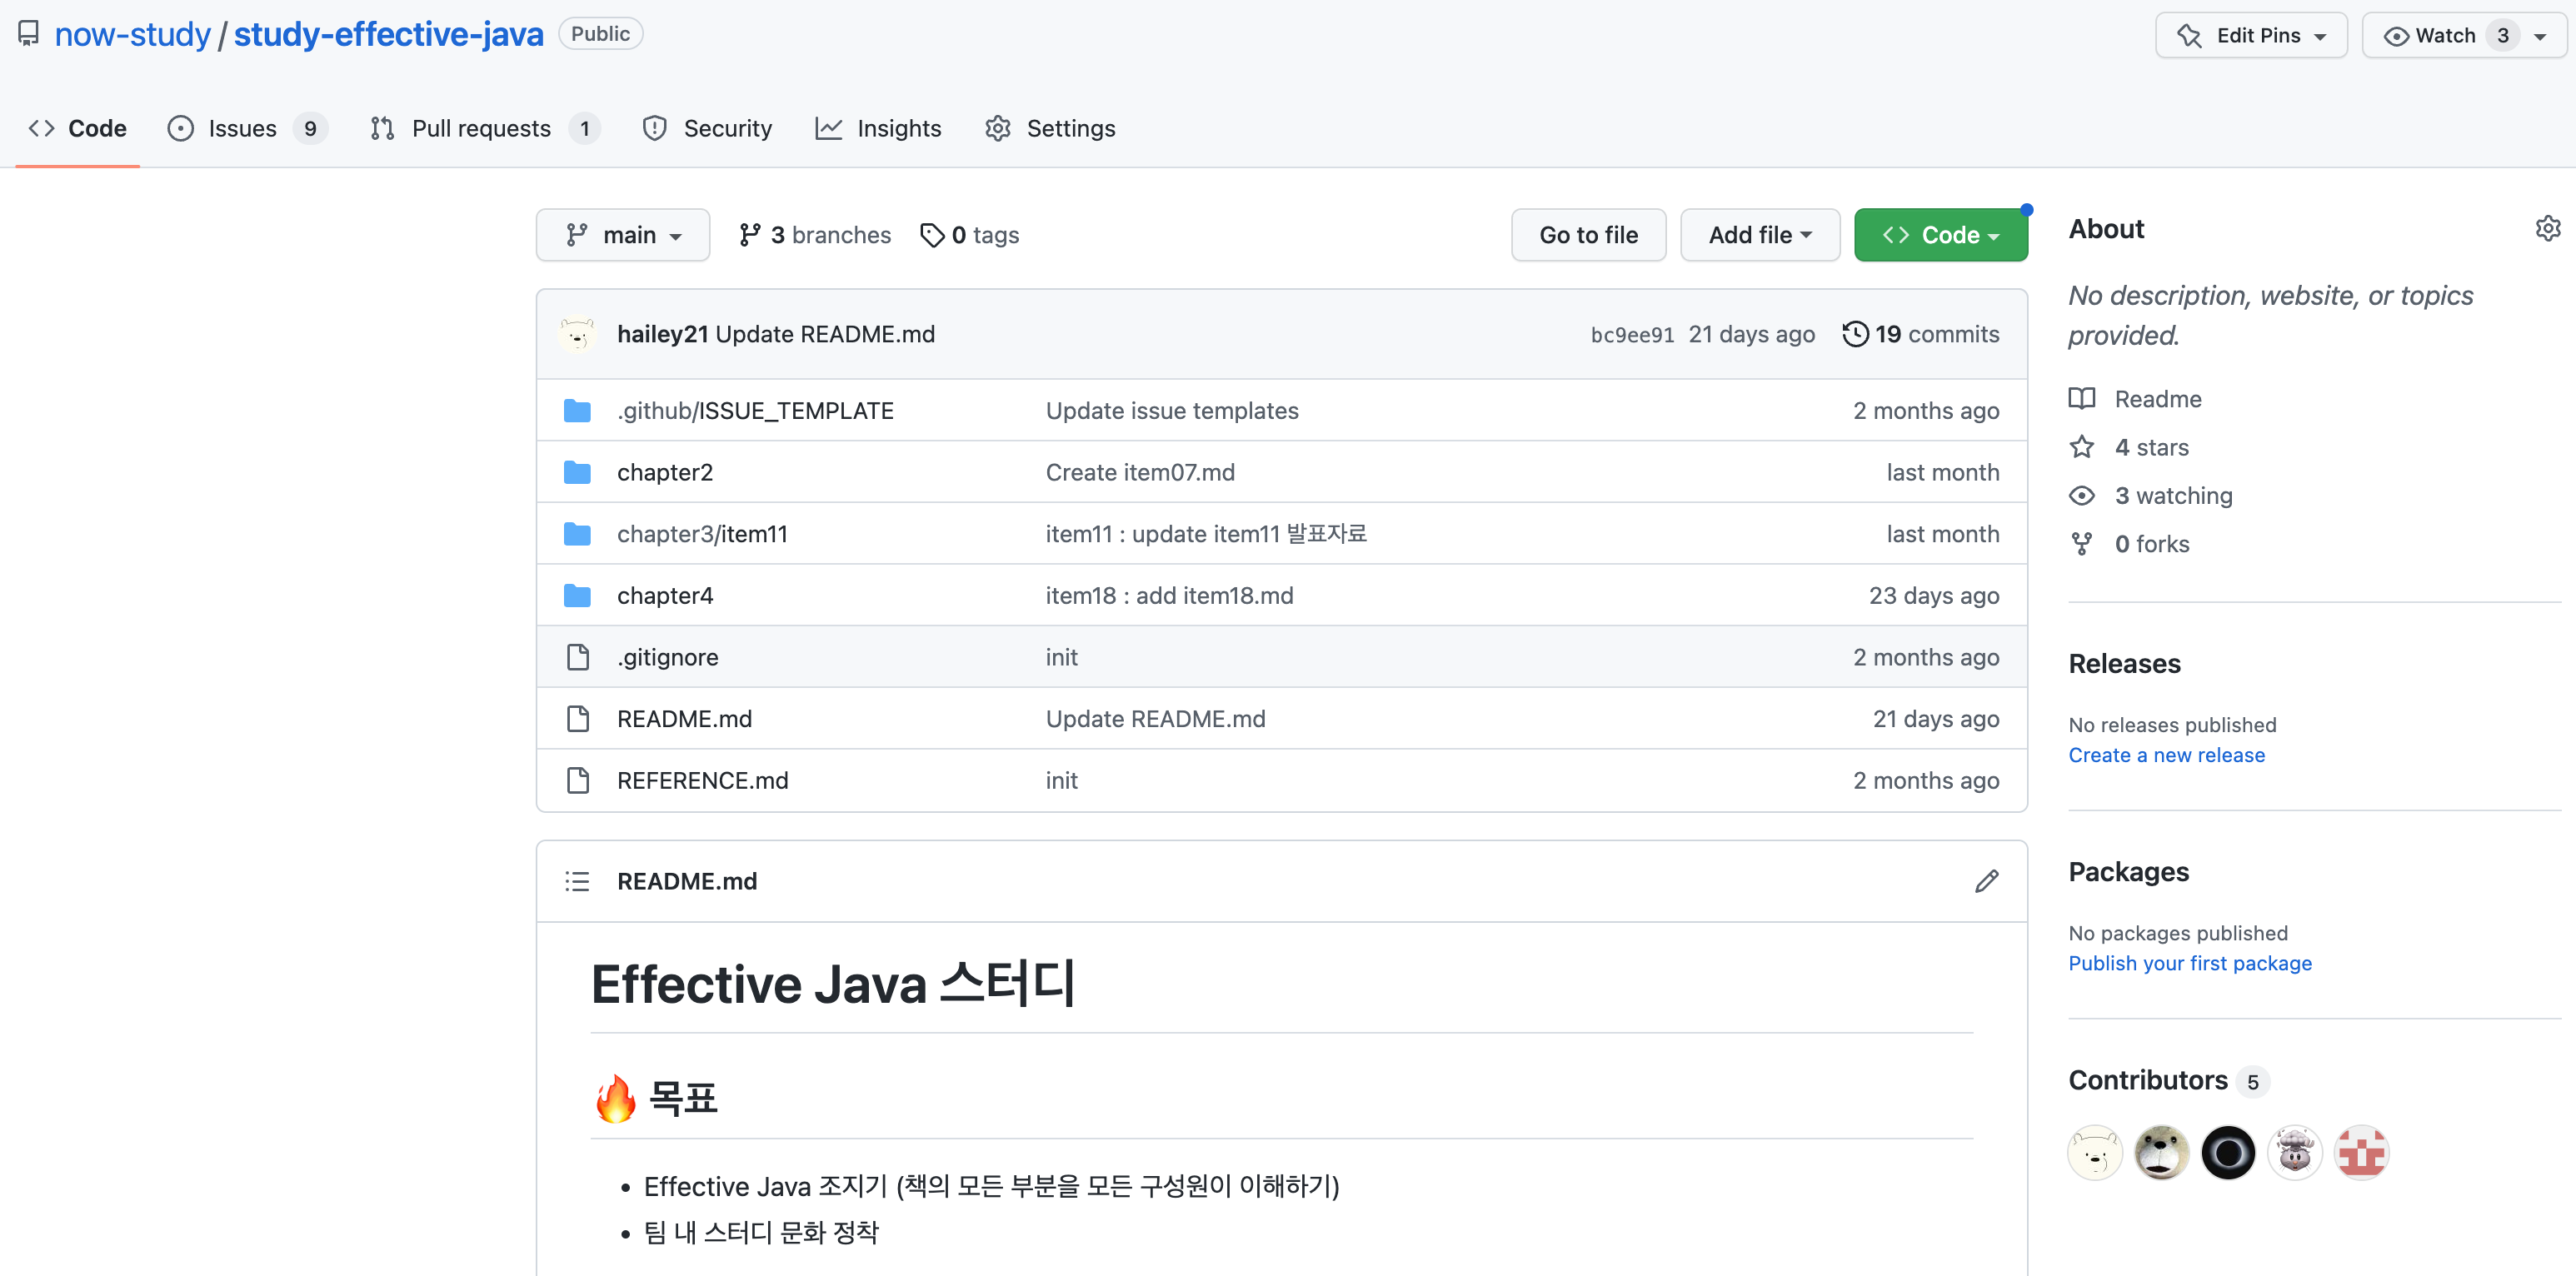
Task: Click the hailey21 commit author avatar
Action: pos(577,334)
